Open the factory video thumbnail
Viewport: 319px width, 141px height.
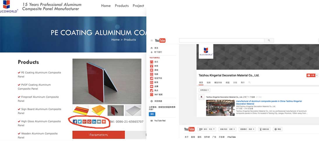click(x=220, y=108)
